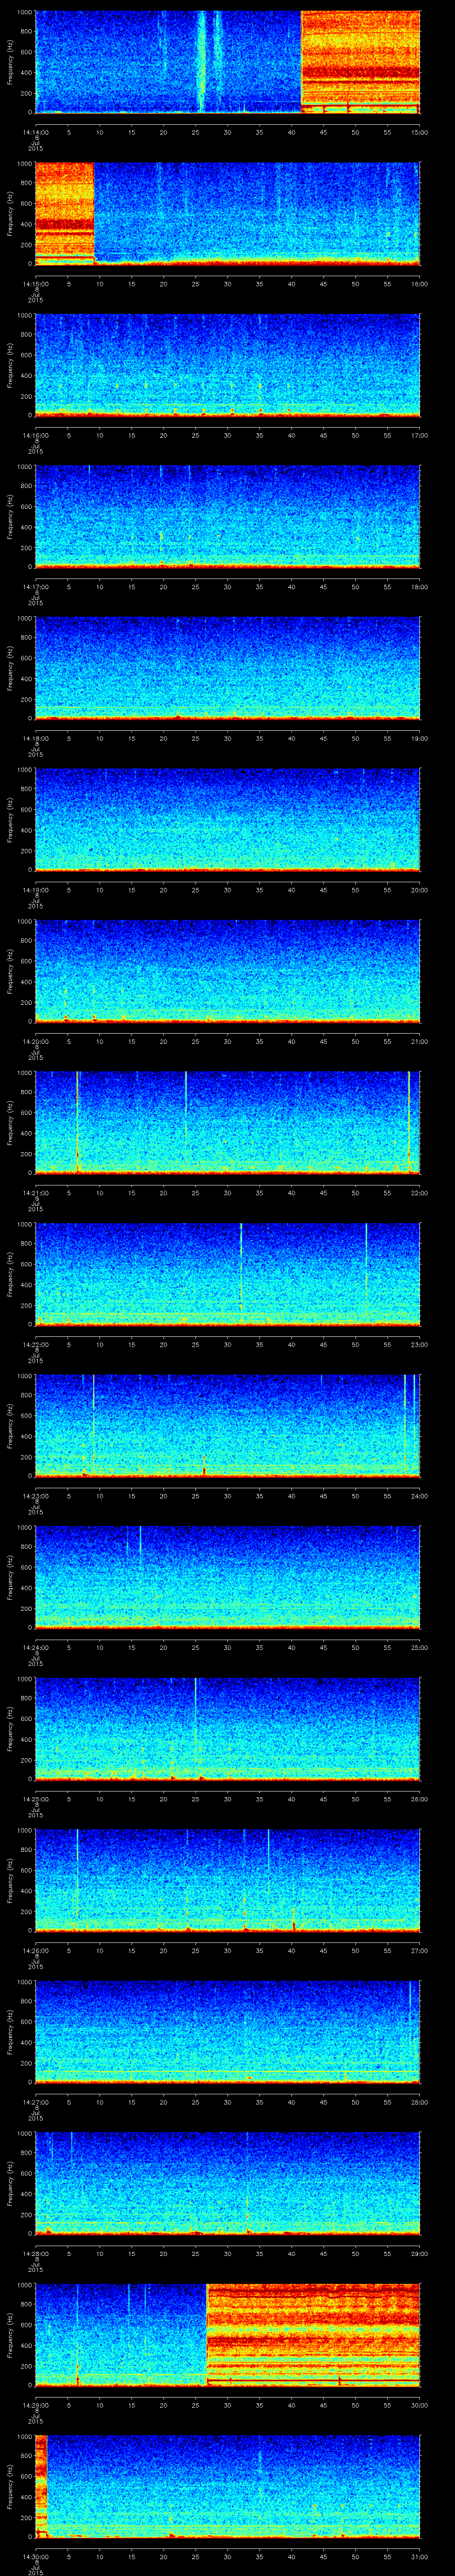455x2576 pixels.
Task: Open the spectrogram panel starting at 14:18:00
Action: 227,668
